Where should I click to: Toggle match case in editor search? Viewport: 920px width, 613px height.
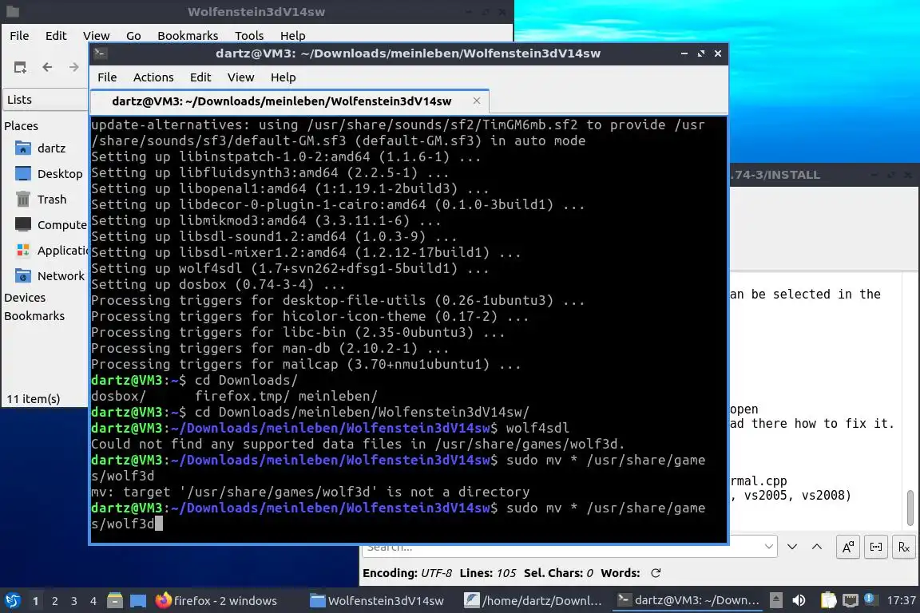pos(848,547)
